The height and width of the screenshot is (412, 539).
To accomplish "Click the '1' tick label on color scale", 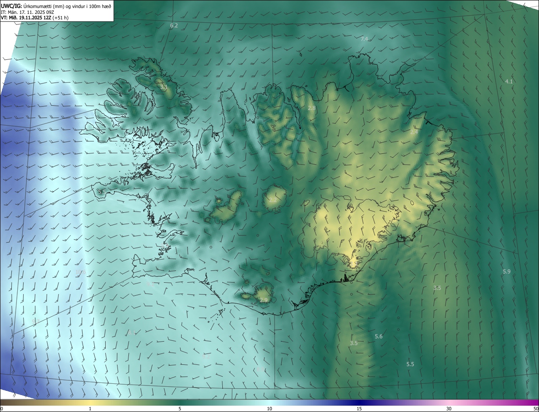I will 90,409.
